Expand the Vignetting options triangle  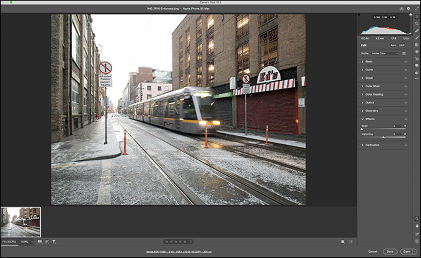pyautogui.click(x=405, y=134)
